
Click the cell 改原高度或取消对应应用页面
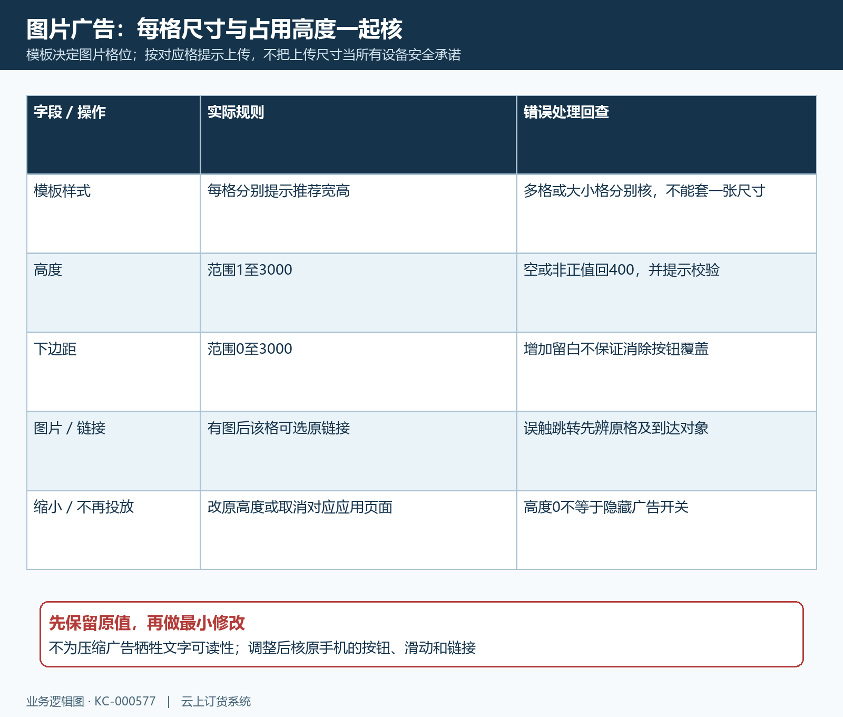358,530
